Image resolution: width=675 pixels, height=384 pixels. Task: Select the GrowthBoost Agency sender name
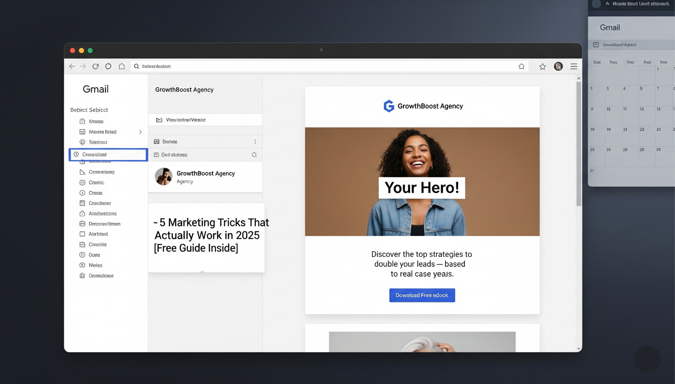206,173
